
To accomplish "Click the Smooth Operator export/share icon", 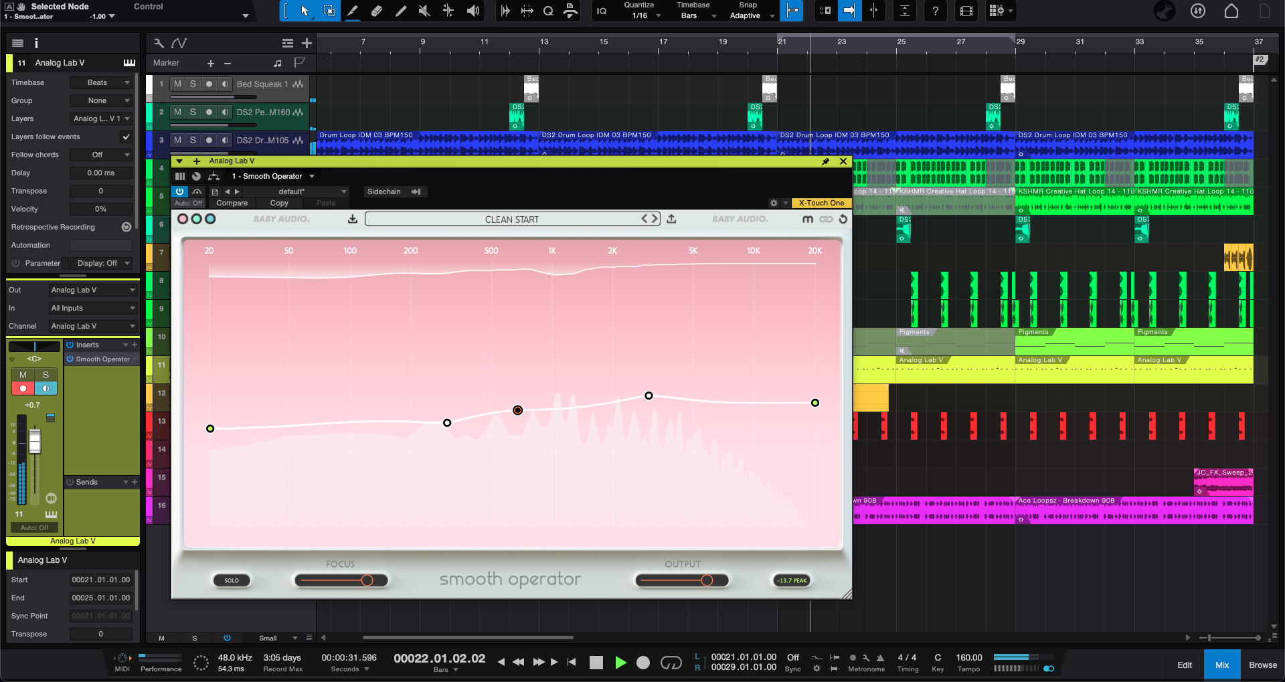I will pyautogui.click(x=671, y=219).
